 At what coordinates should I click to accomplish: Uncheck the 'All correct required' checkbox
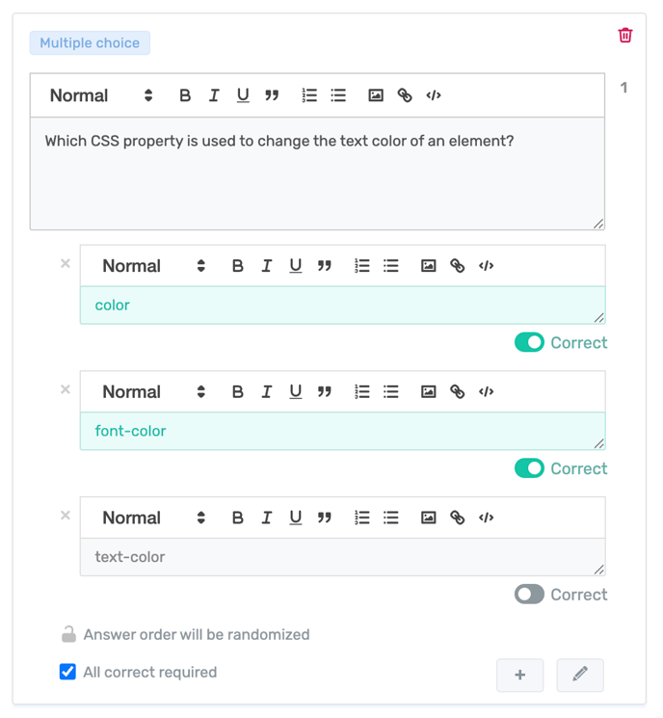(x=67, y=672)
